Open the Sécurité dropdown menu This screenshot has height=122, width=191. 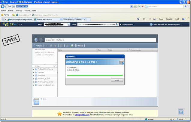(x=170, y=19)
